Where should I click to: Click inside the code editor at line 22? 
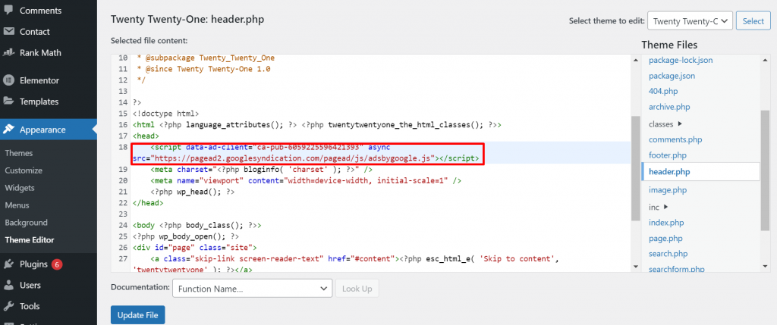[304, 192]
